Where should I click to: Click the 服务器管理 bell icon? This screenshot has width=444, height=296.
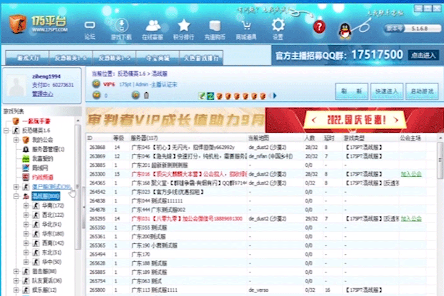tap(26, 149)
